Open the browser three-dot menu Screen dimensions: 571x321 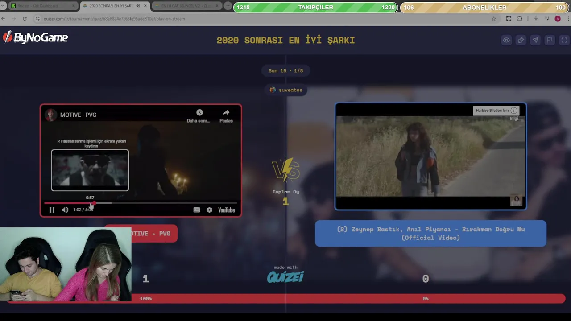click(567, 19)
